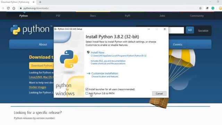This screenshot has width=222, height=125.
Task: Click the padlock icon in address bar
Action: 21,8
